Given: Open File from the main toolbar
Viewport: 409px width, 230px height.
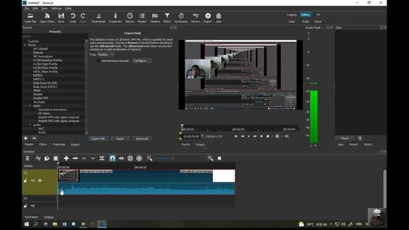Looking at the screenshot, I should pyautogui.click(x=30, y=18).
